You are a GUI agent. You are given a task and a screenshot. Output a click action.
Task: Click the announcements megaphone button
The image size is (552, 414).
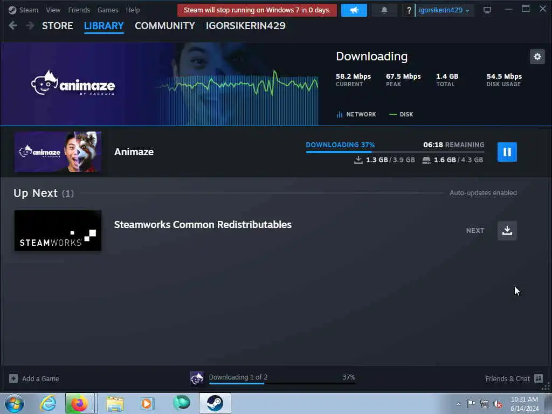pos(354,10)
